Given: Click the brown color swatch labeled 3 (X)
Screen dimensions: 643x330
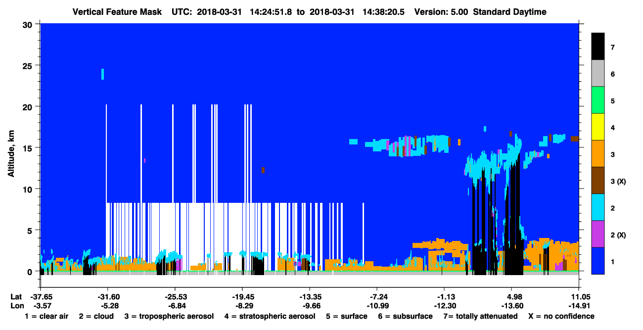Looking at the screenshot, I should [598, 180].
